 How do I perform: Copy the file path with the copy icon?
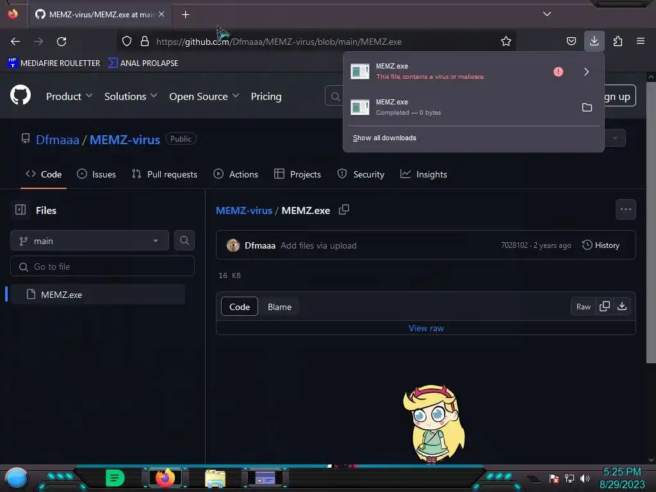pos(344,209)
